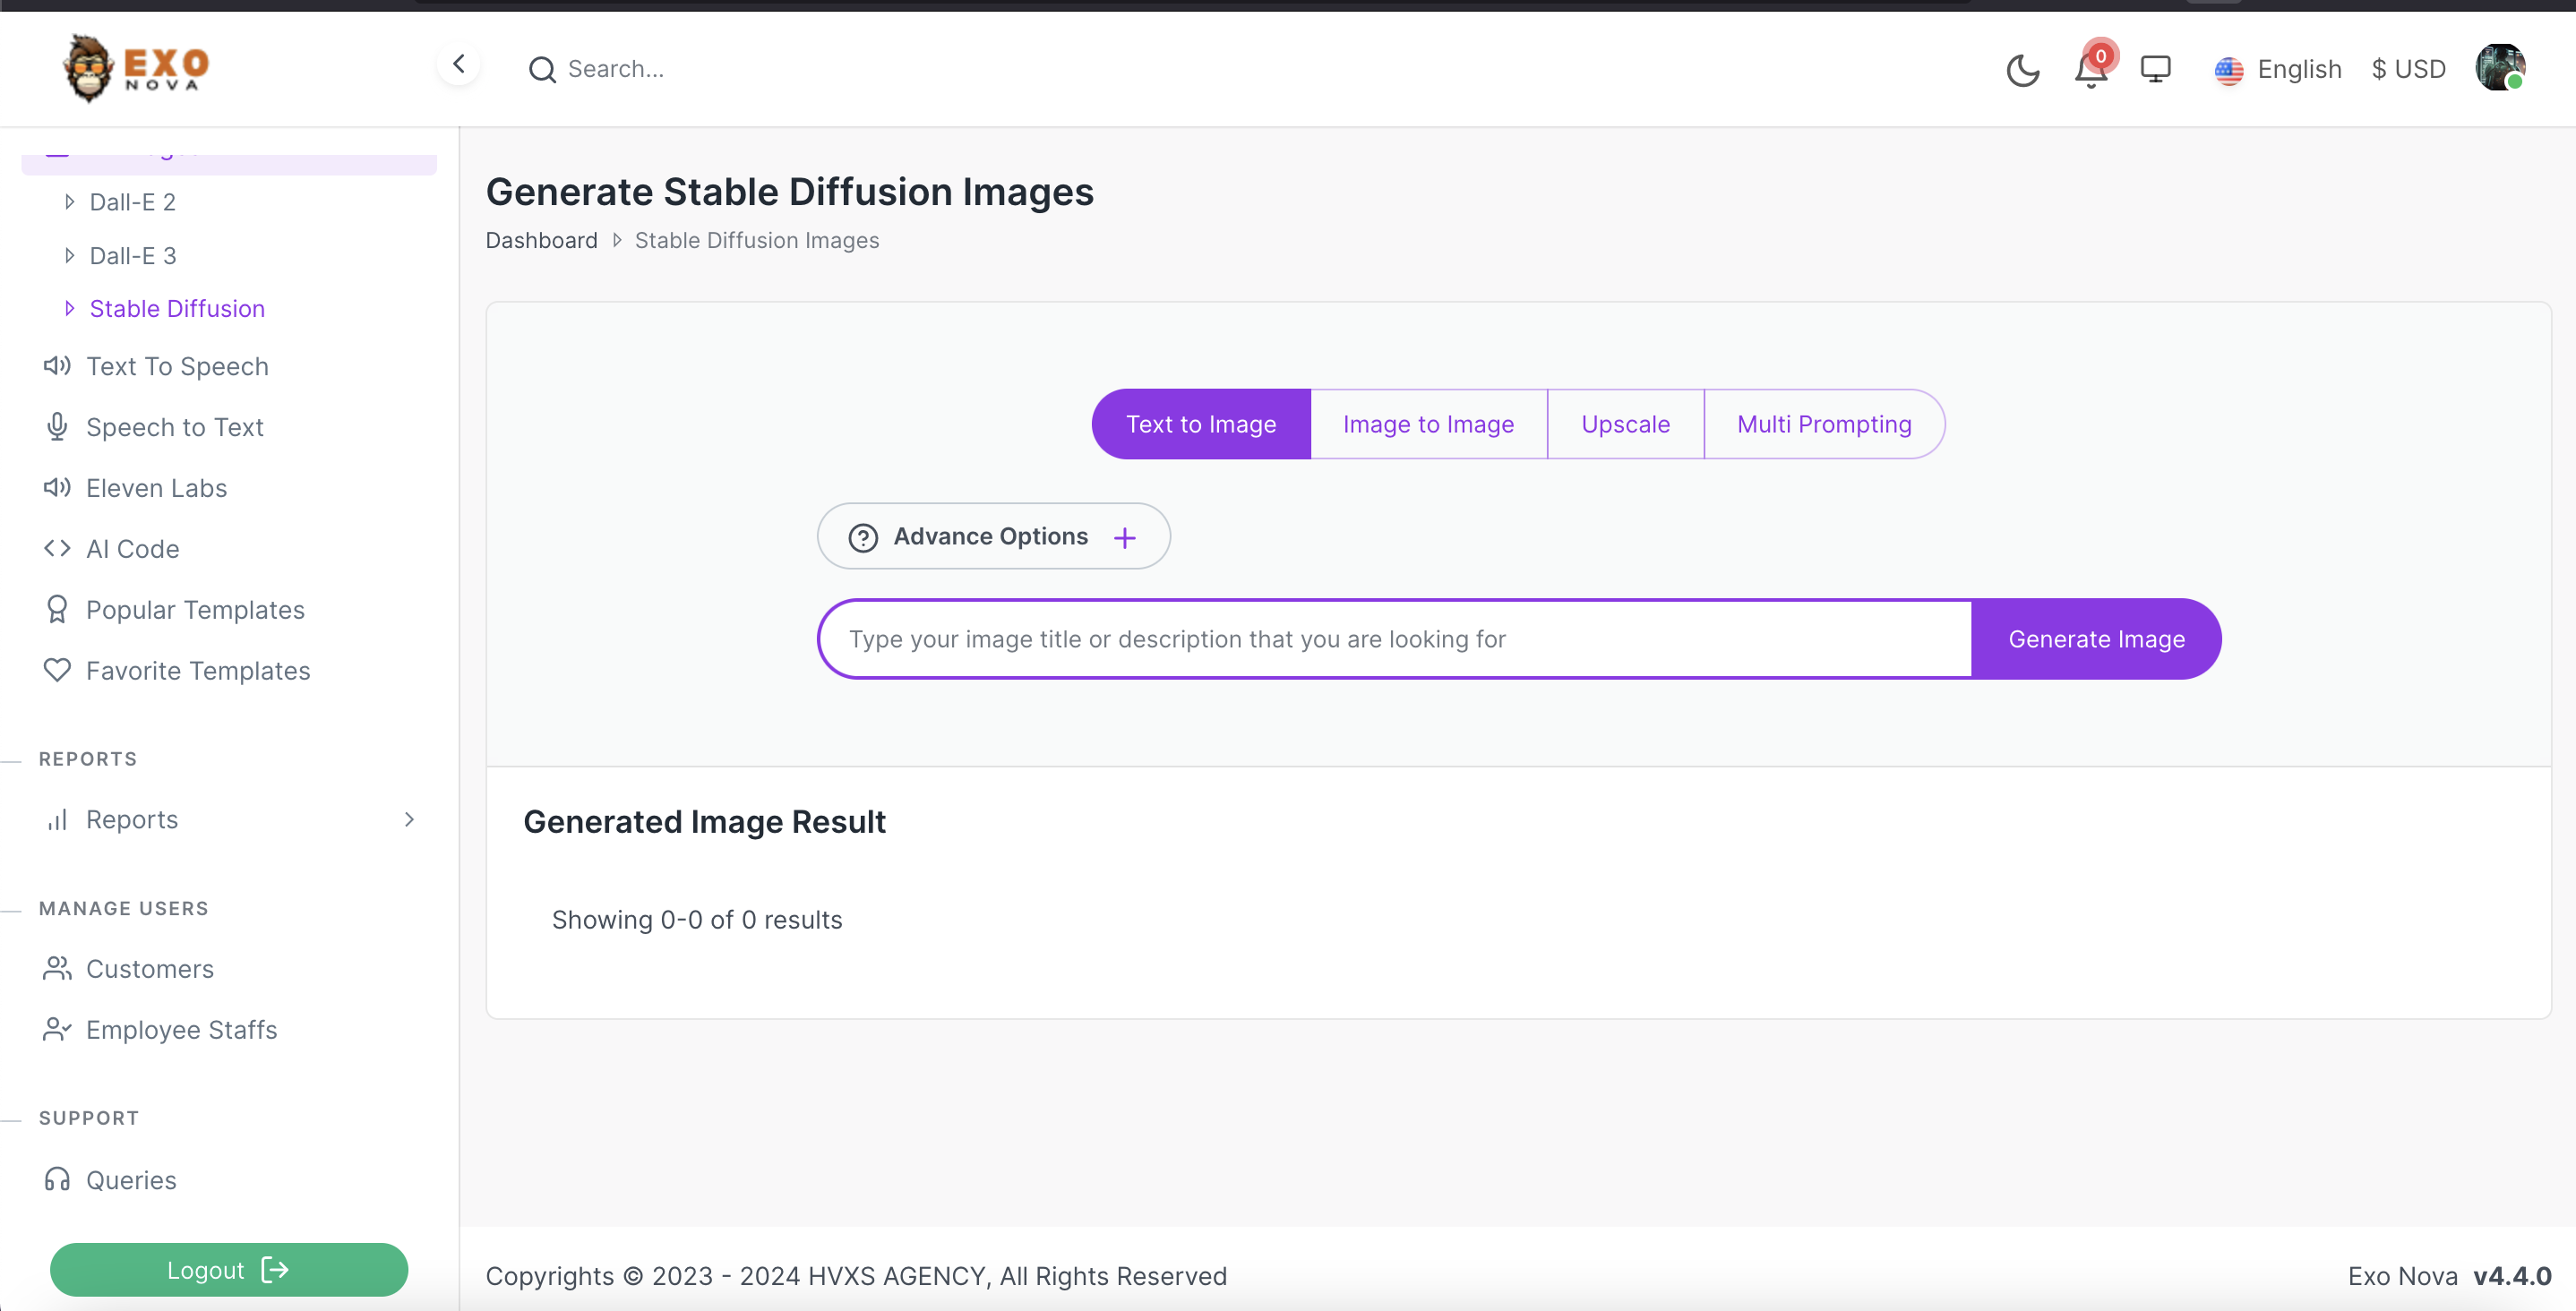Viewport: 2576px width, 1311px height.
Task: Click the Generate Image button
Action: point(2096,639)
